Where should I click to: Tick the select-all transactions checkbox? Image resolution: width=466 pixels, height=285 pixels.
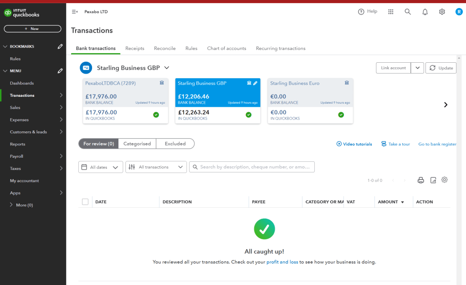[85, 202]
